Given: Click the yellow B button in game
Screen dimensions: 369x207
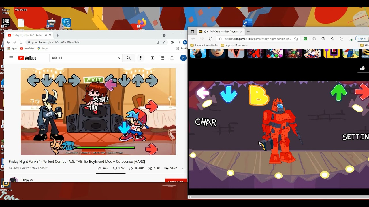Looking at the screenshot, I should click(x=259, y=95).
